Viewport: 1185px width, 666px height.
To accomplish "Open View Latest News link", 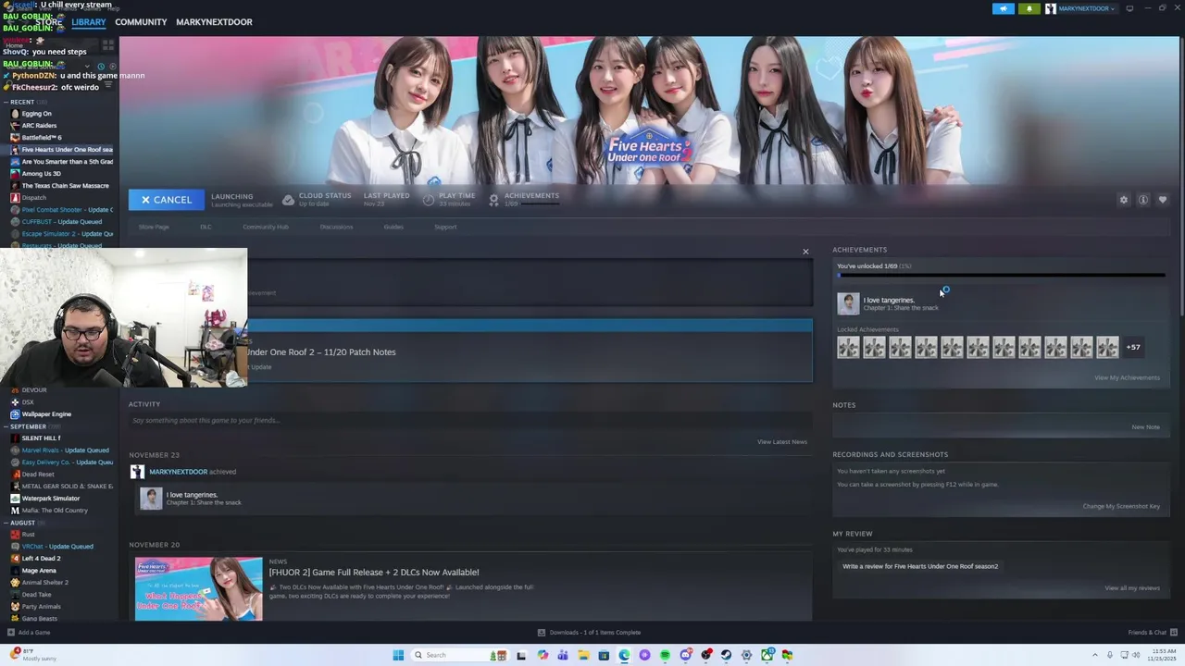I will click(x=782, y=442).
